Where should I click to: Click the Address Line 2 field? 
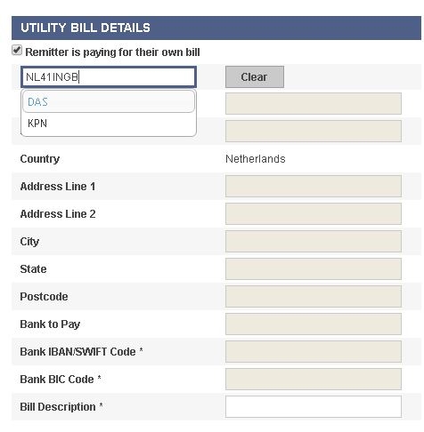pos(314,213)
